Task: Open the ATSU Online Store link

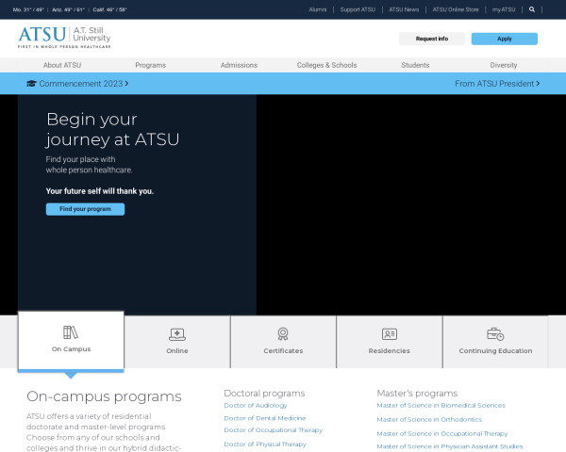Action: [456, 9]
